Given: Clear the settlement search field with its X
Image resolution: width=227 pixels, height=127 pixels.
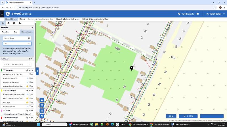Looking at the screenshot, I should (x=29, y=38).
